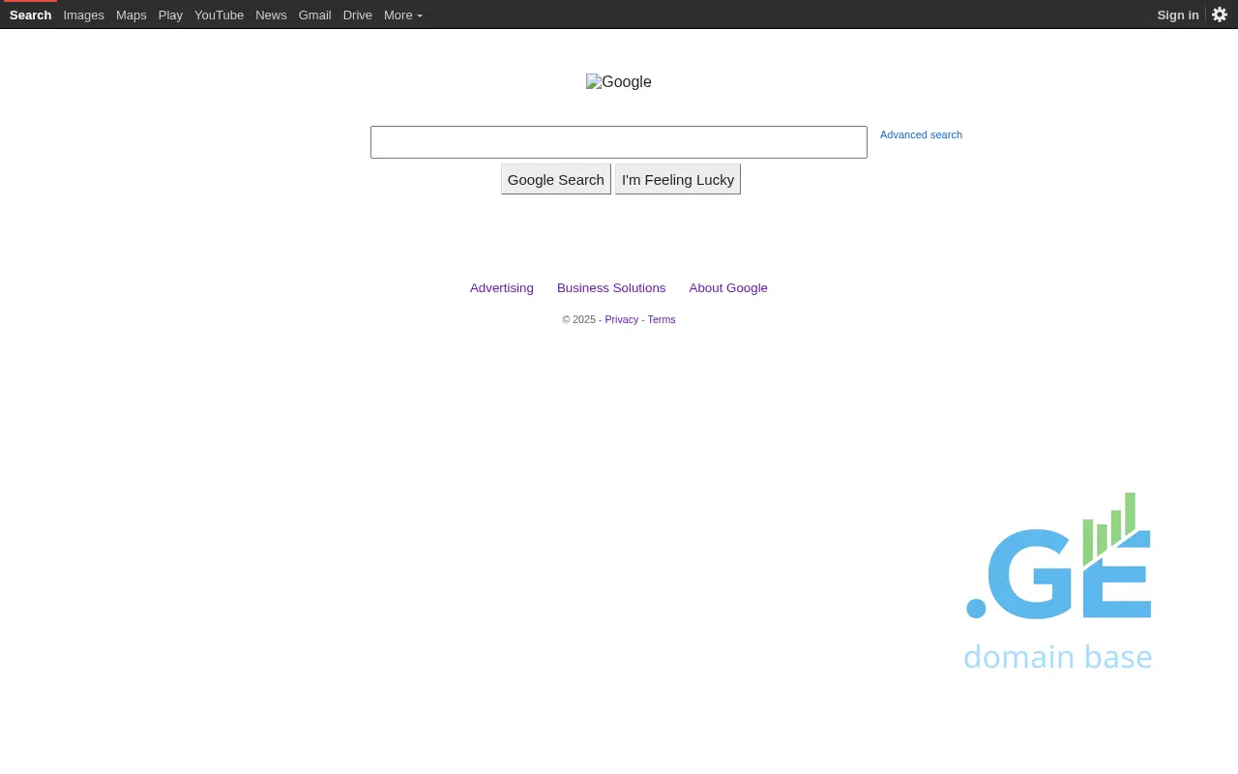Click the .GE domain base logo
Image resolution: width=1238 pixels, height=774 pixels.
pos(1058,581)
